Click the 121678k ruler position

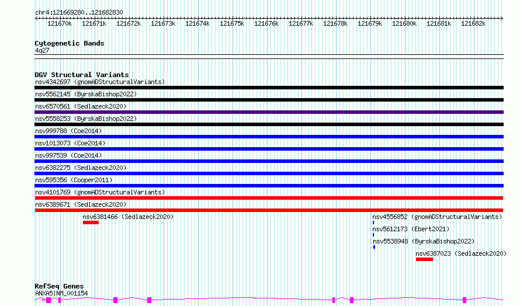335,24
